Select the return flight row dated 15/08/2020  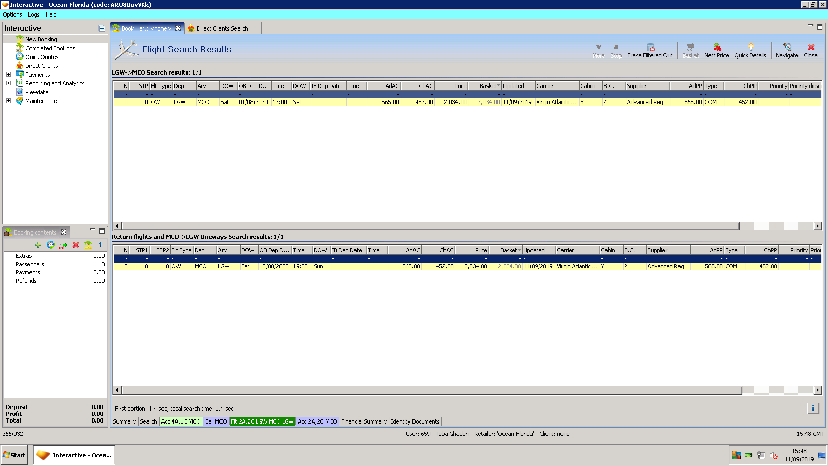click(467, 267)
